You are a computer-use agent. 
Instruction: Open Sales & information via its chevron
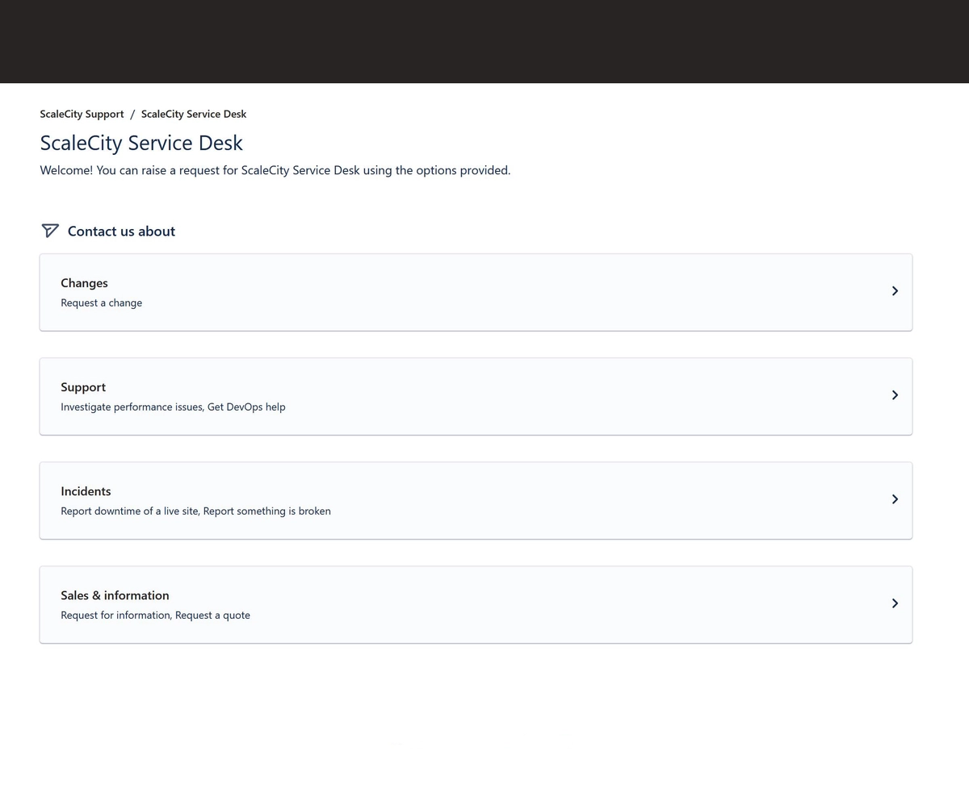tap(895, 603)
